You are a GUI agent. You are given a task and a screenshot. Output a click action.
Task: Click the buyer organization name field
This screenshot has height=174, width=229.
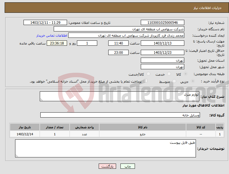[119, 29]
